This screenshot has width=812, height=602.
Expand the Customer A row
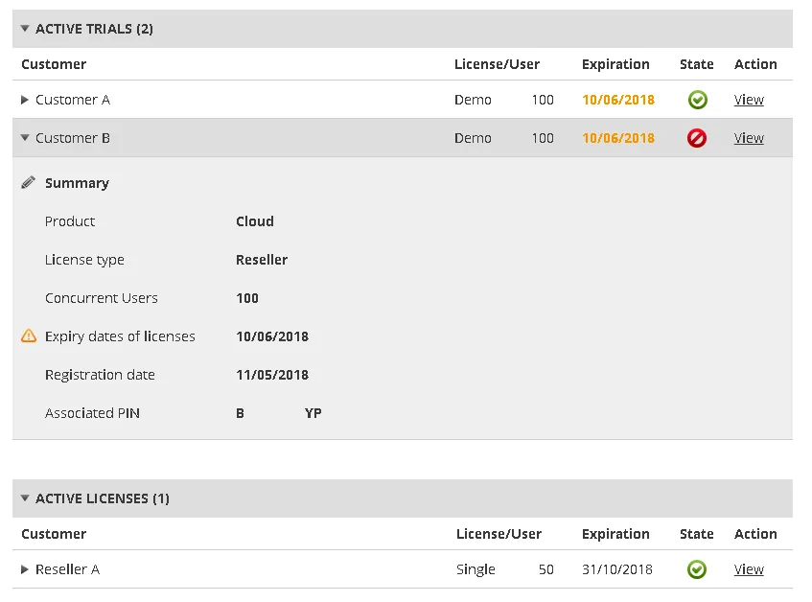click(24, 100)
